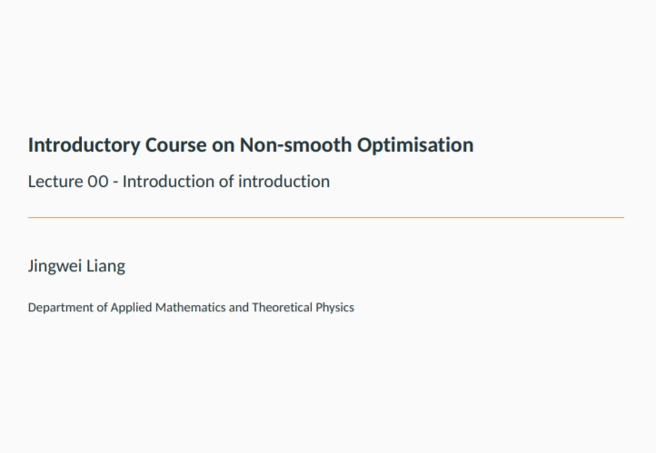656x453 pixels.
Task: Click the author's first name "Jingwei"
Action: click(x=55, y=267)
